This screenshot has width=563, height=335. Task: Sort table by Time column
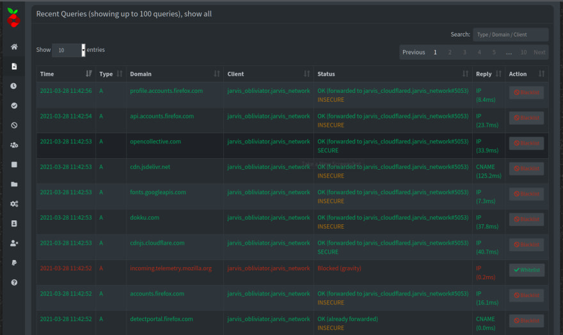tap(66, 74)
